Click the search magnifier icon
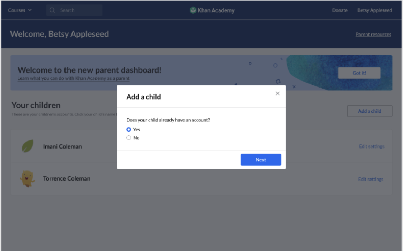Screen dimensions: 403x251 tap(52, 10)
